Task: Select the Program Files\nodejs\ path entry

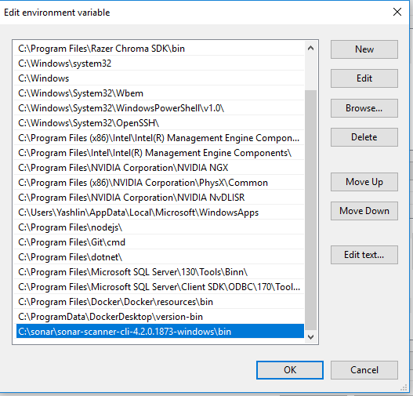Action: tap(159, 227)
